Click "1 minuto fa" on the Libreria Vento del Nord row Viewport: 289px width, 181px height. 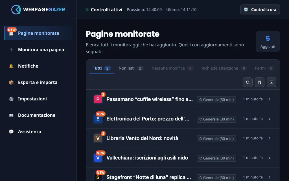253,138
